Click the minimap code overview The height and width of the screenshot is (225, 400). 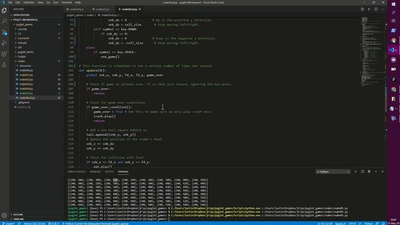click(x=372, y=51)
